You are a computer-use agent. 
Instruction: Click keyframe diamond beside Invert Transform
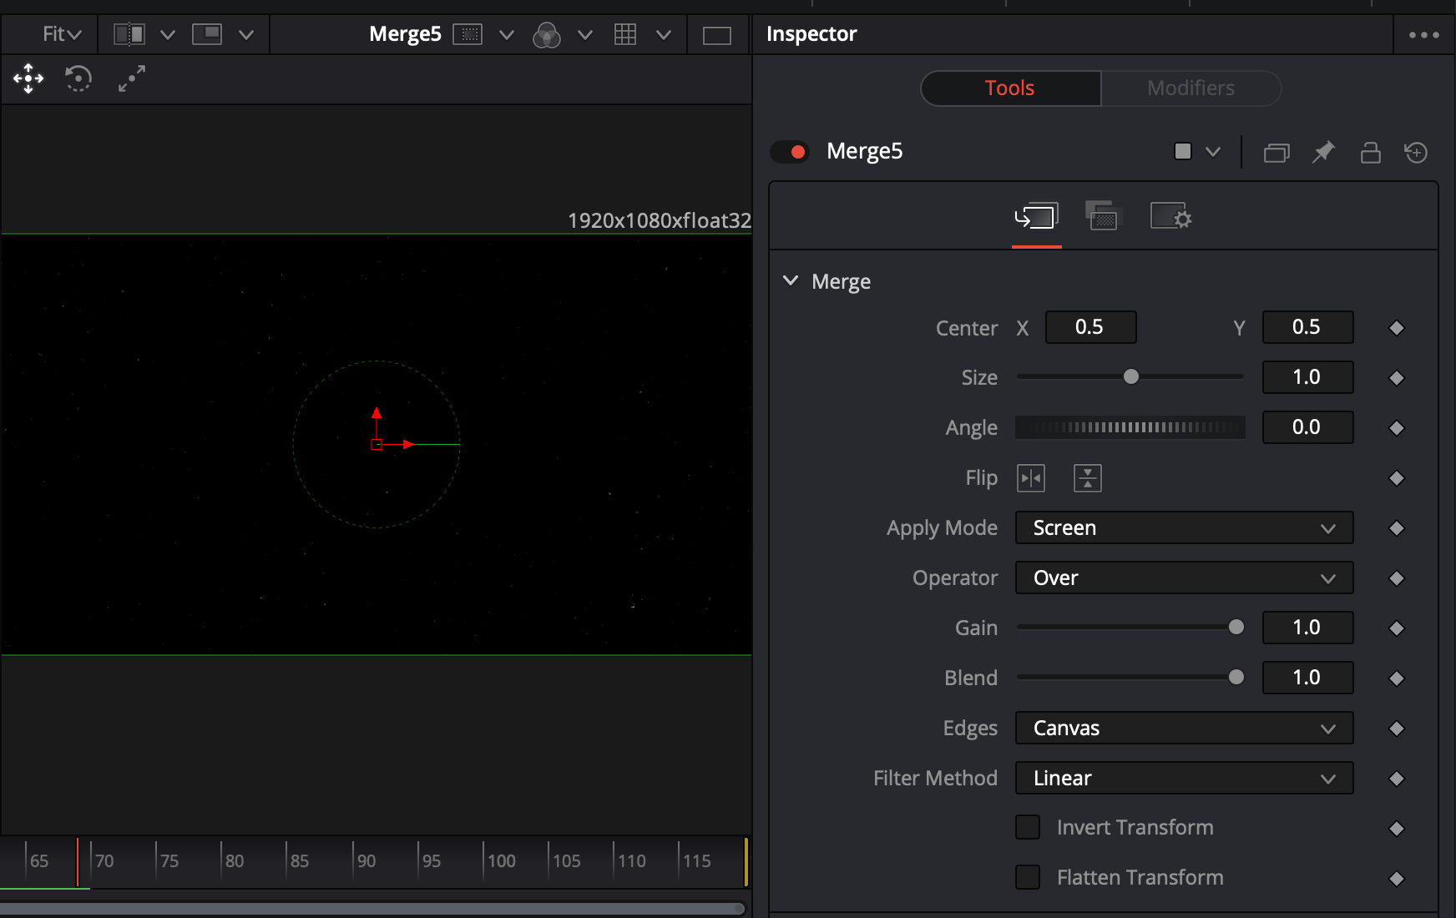[1397, 829]
